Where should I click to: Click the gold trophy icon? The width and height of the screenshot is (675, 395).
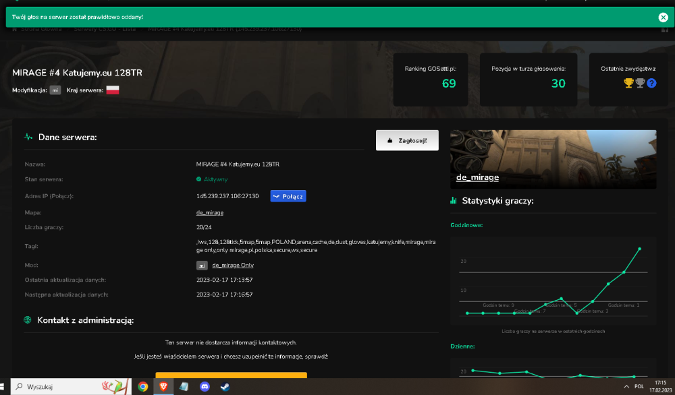(628, 83)
